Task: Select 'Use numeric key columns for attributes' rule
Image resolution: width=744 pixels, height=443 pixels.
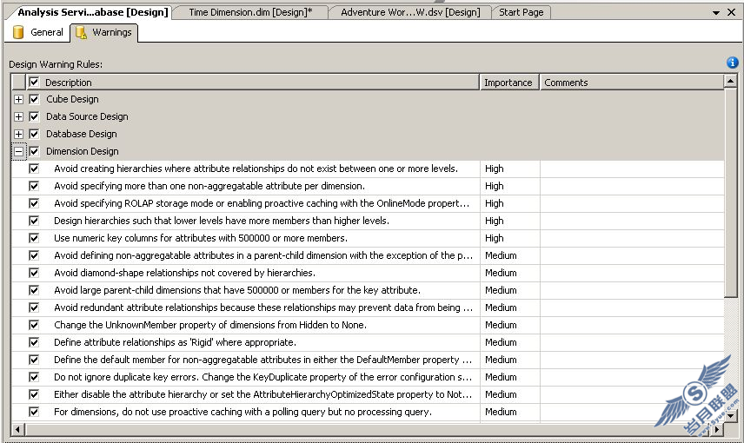Action: [x=201, y=238]
